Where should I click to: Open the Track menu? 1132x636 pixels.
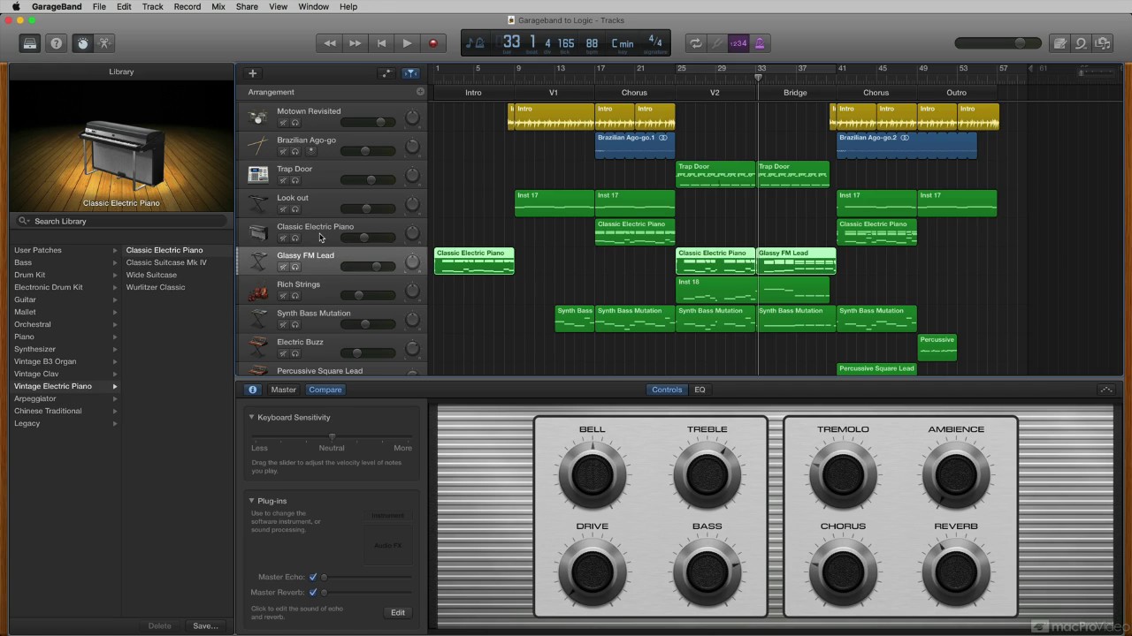[152, 6]
